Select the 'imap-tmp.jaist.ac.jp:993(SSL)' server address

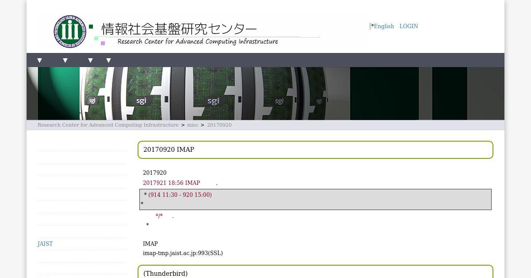point(183,253)
